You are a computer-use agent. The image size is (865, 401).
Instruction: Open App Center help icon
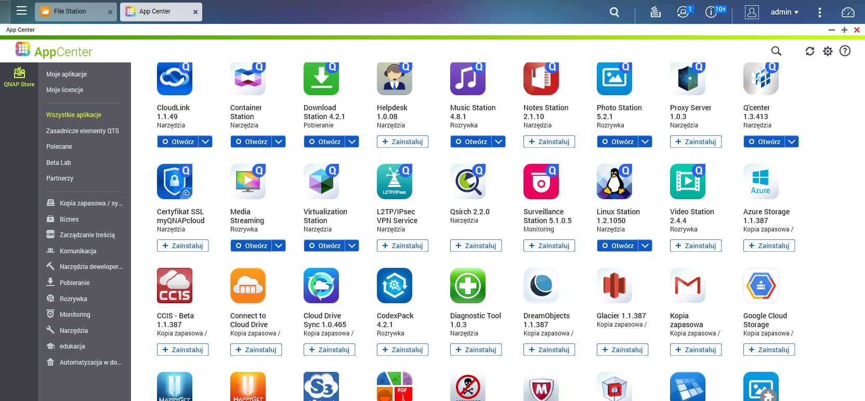pyautogui.click(x=845, y=51)
